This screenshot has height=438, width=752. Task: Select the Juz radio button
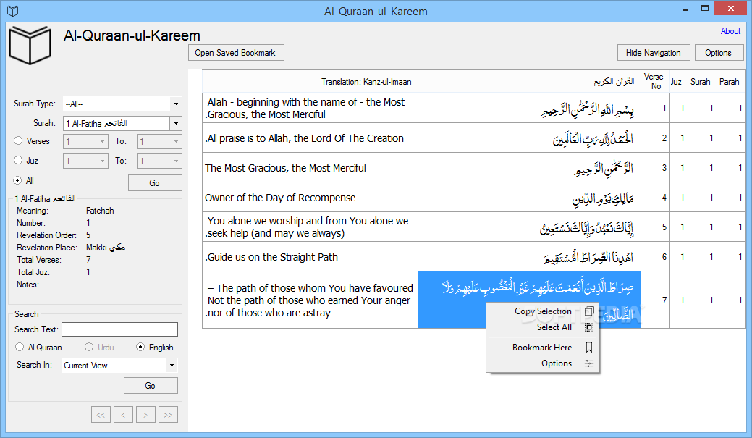pos(18,160)
